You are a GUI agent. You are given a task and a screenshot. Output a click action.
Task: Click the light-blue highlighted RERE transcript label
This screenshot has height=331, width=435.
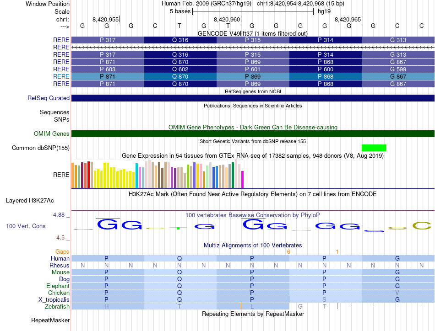click(61, 76)
